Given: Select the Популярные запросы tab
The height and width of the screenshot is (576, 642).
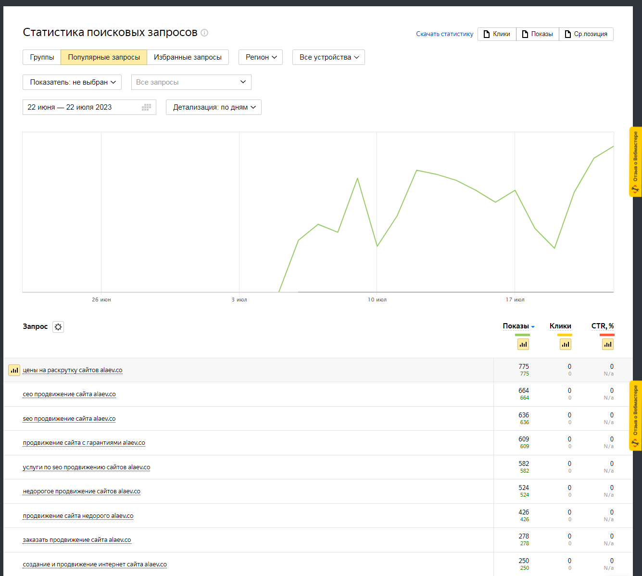Looking at the screenshot, I should [104, 57].
